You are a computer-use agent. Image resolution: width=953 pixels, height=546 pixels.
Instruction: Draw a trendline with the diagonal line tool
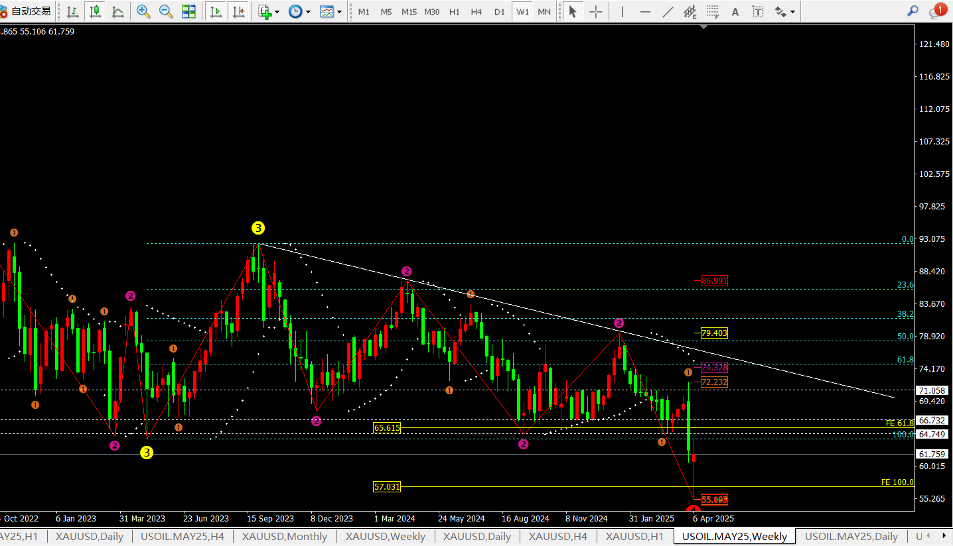[668, 11]
